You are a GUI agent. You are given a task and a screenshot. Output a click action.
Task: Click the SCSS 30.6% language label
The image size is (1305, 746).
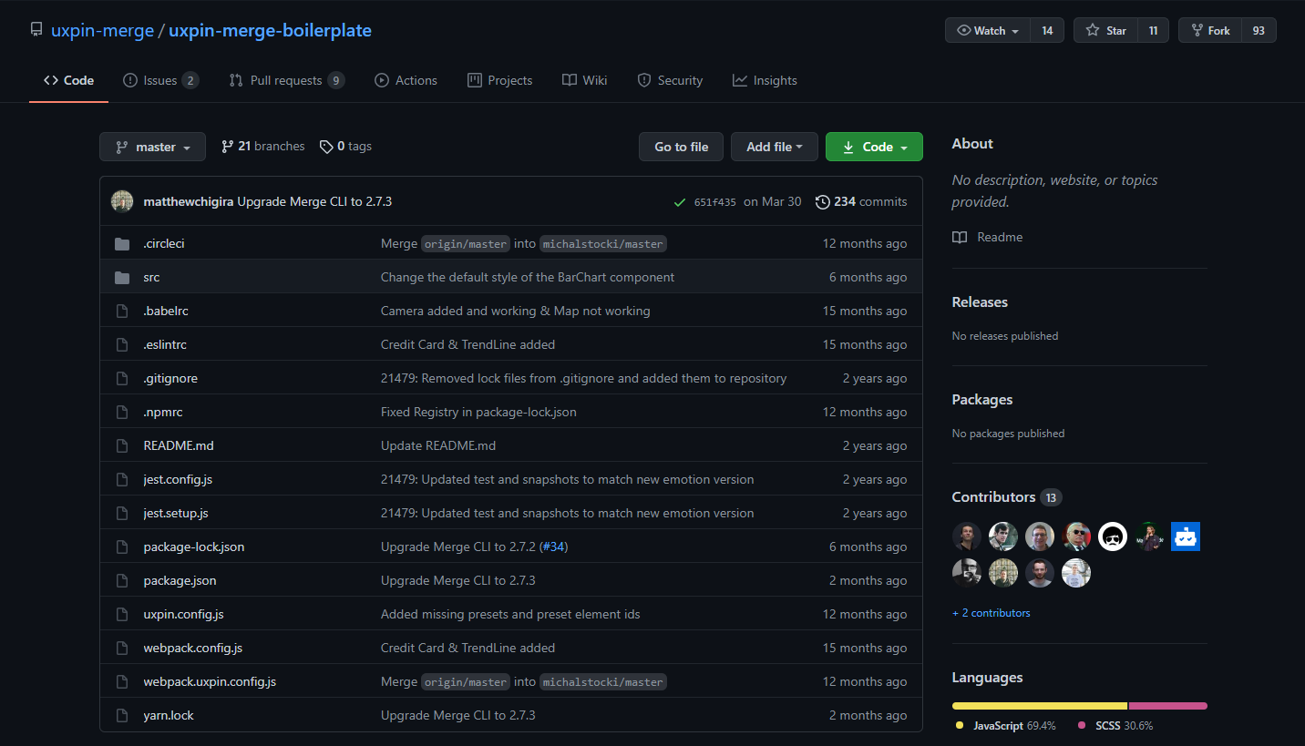coord(1115,726)
